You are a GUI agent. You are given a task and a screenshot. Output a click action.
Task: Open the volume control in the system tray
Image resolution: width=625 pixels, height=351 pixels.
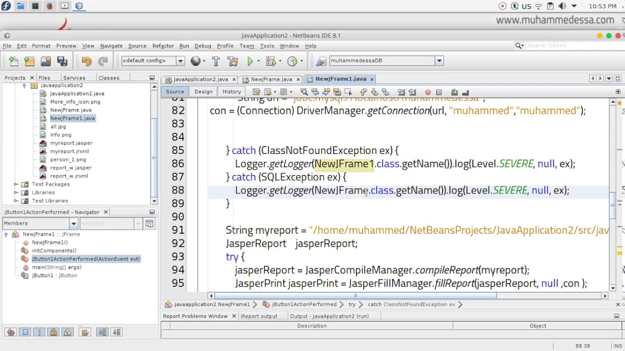tap(562, 6)
